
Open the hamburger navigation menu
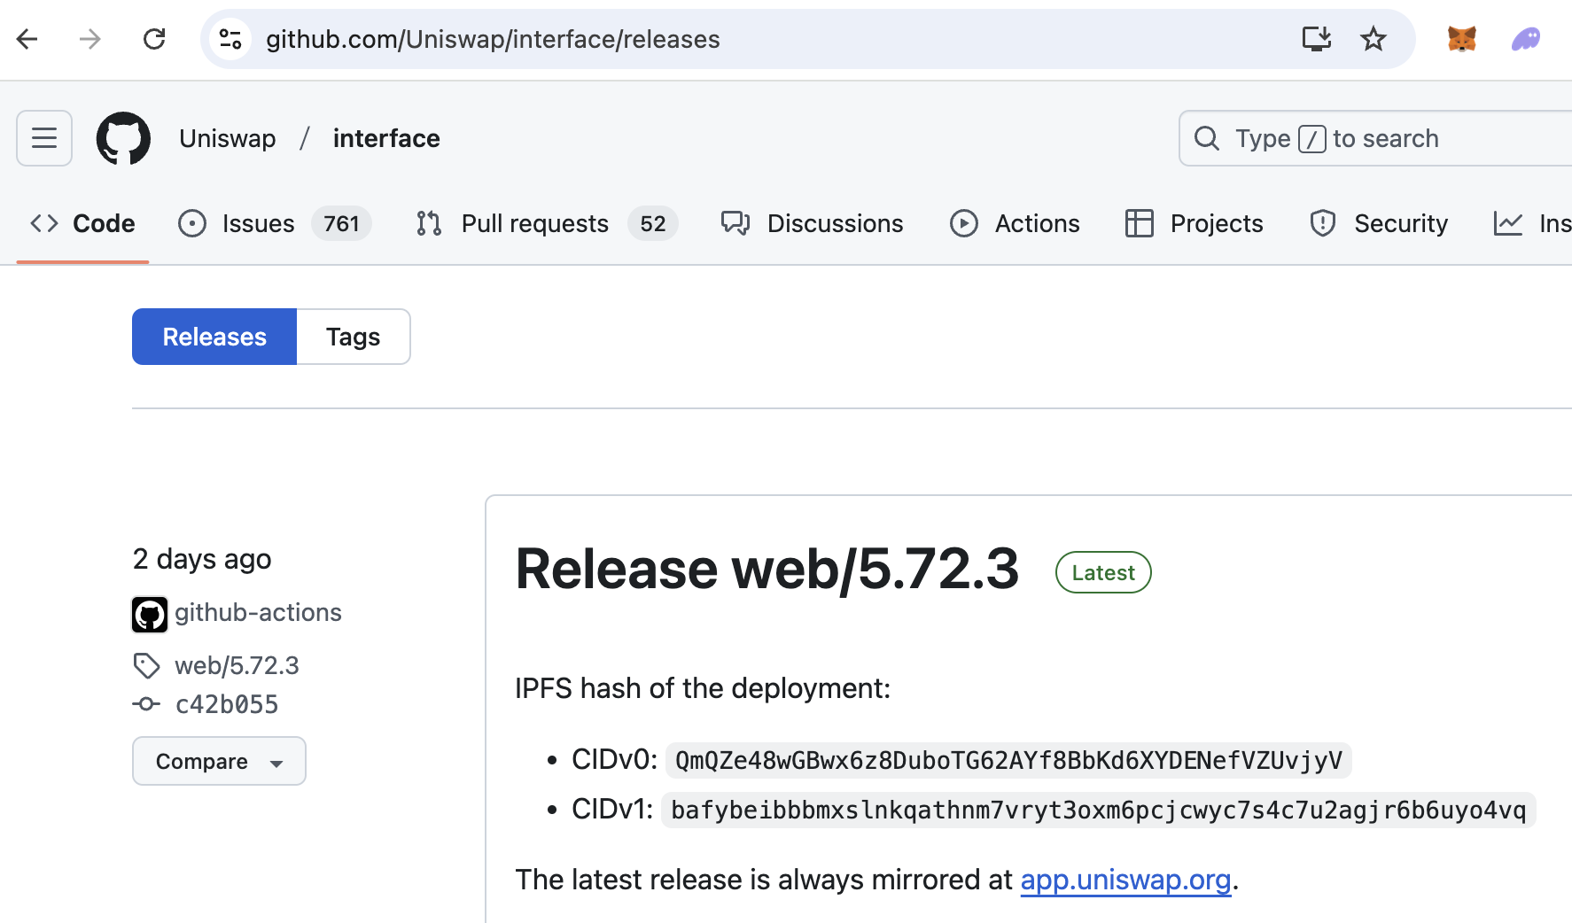pos(43,138)
